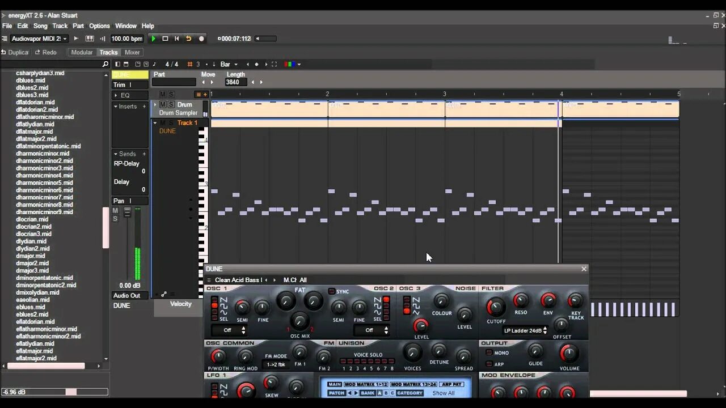Click the Record icon in the transport bar
The width and height of the screenshot is (726, 408).
point(201,39)
